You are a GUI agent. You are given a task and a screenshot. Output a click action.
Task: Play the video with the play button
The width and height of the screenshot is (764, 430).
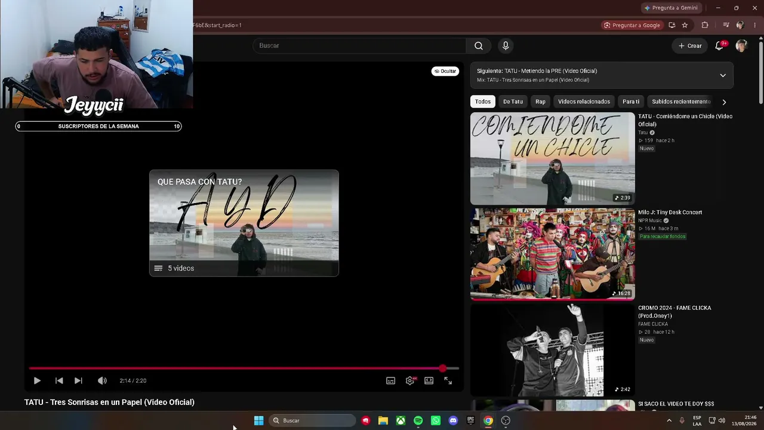37,380
